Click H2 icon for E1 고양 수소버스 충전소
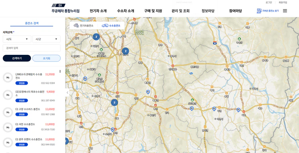This screenshot has width=299, height=153. (x=8, y=112)
